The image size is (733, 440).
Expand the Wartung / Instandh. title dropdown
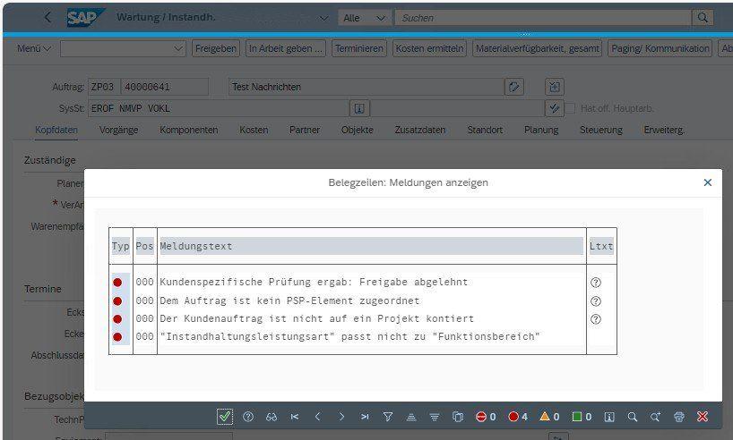tap(323, 18)
